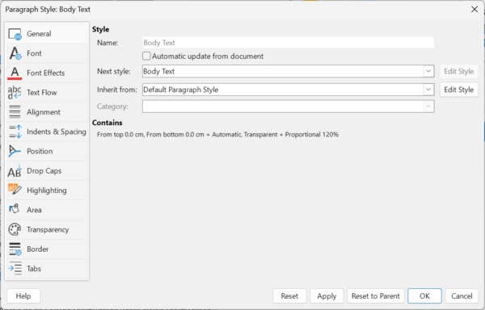
Task: Enable Automatic update from document checkbox
Action: pyautogui.click(x=146, y=56)
